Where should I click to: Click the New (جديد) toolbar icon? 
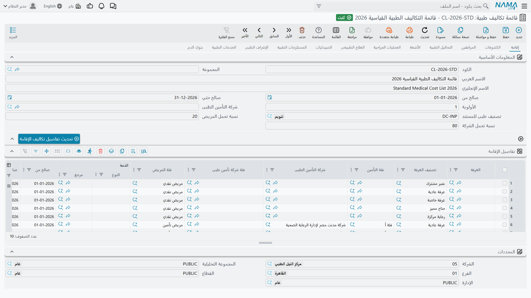[x=519, y=30]
